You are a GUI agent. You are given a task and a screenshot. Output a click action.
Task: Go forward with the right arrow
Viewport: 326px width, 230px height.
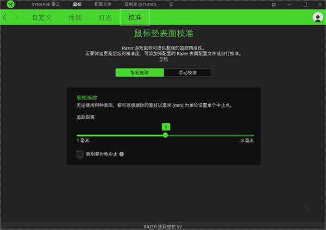pos(17,17)
